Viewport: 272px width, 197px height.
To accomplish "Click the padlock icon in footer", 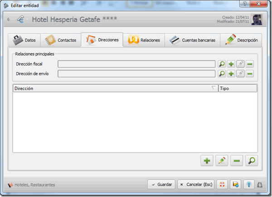I will point(260,185).
